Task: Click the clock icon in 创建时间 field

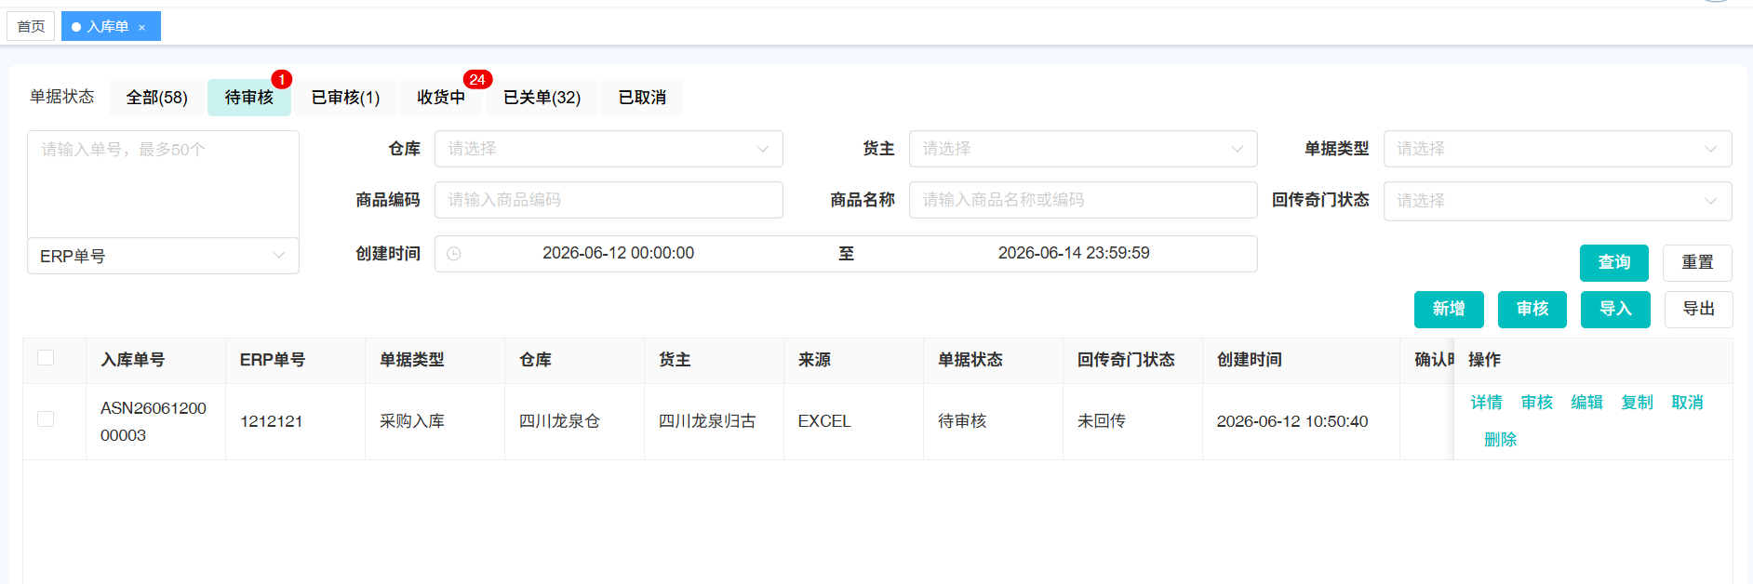Action: pos(454,254)
